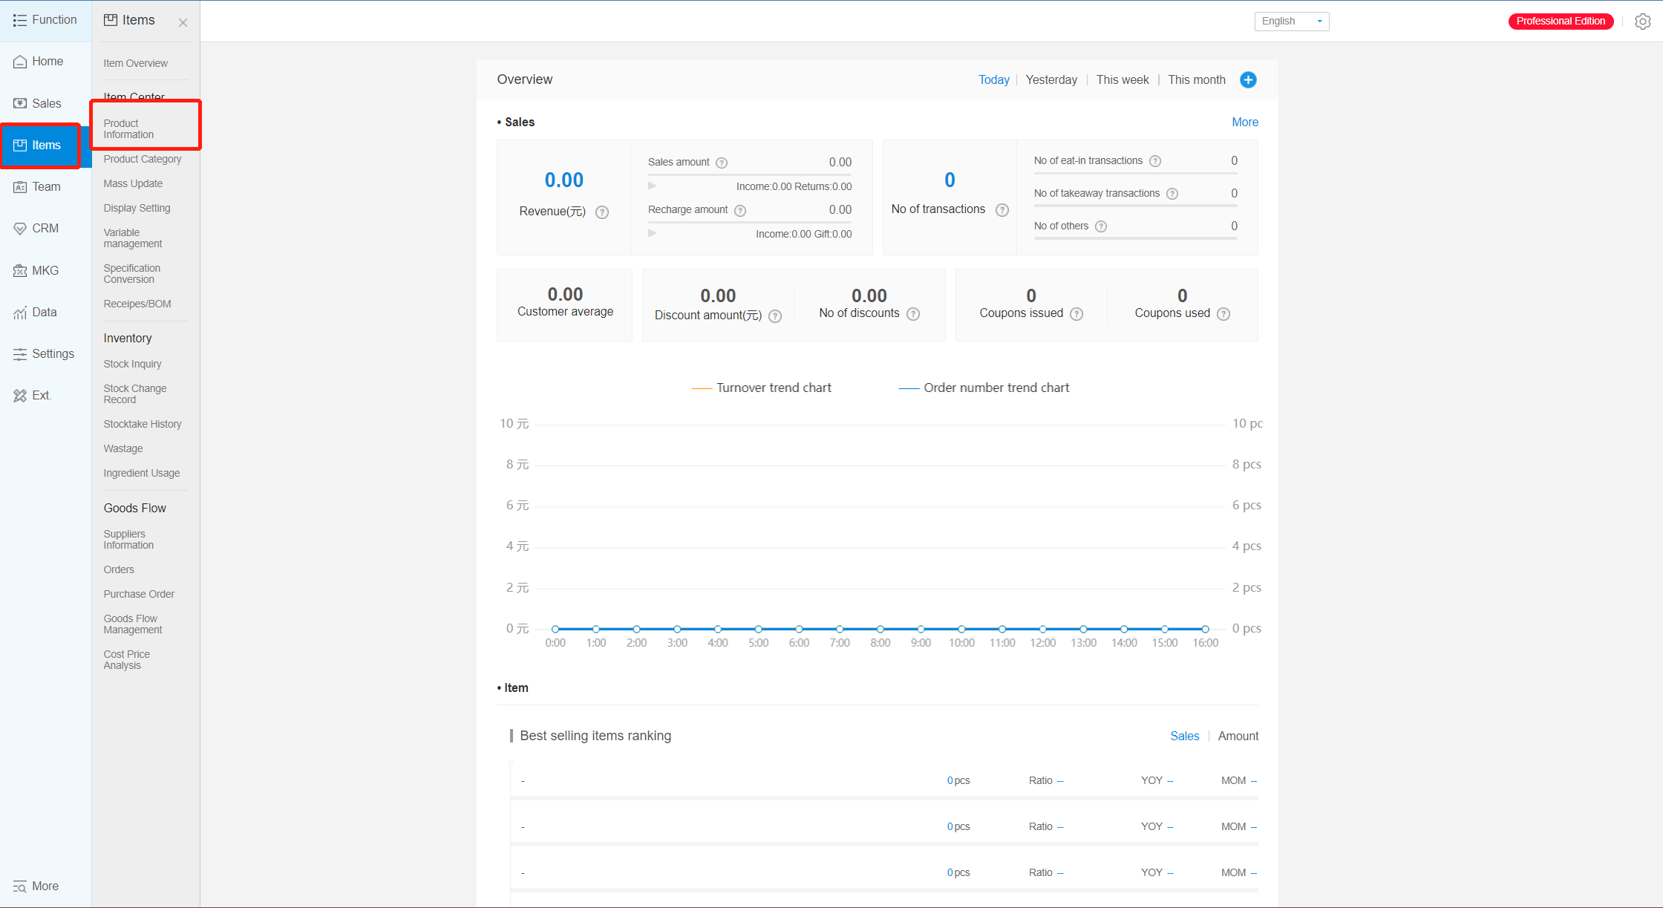The image size is (1663, 908).
Task: Click help icon next to Revenue
Action: click(602, 212)
